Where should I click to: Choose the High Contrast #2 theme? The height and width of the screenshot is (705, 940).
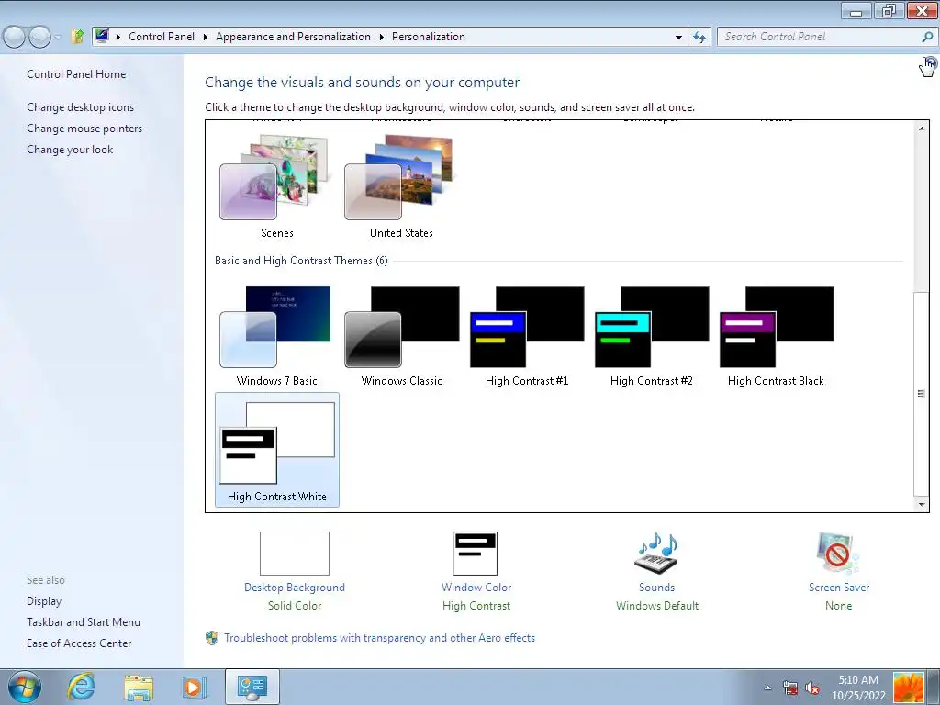651,336
